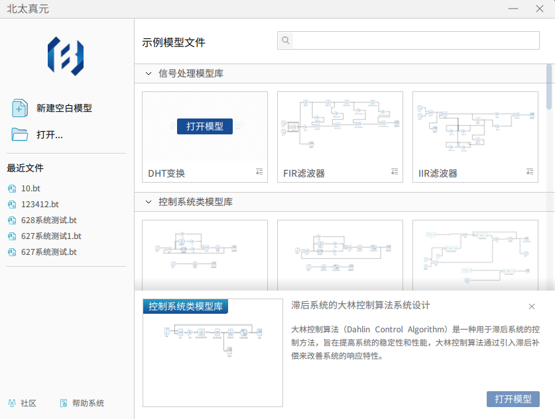The height and width of the screenshot is (419, 555).
Task: Close the model description panel
Action: [x=532, y=306]
